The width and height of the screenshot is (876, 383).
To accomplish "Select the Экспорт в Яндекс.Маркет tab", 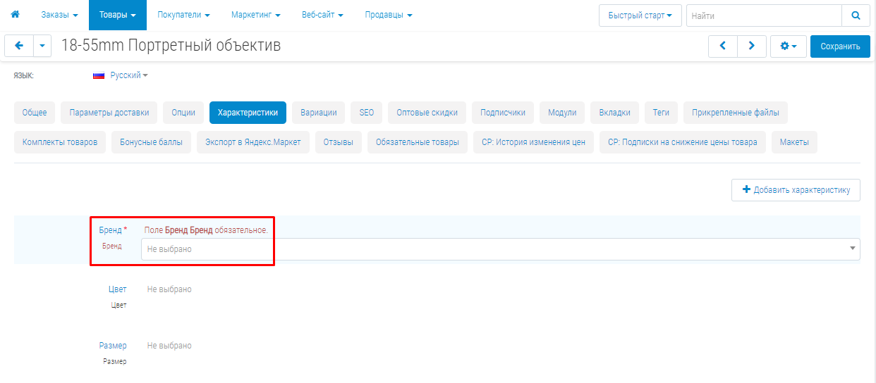I will point(253,142).
